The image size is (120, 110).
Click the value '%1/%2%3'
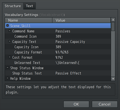point(62,52)
